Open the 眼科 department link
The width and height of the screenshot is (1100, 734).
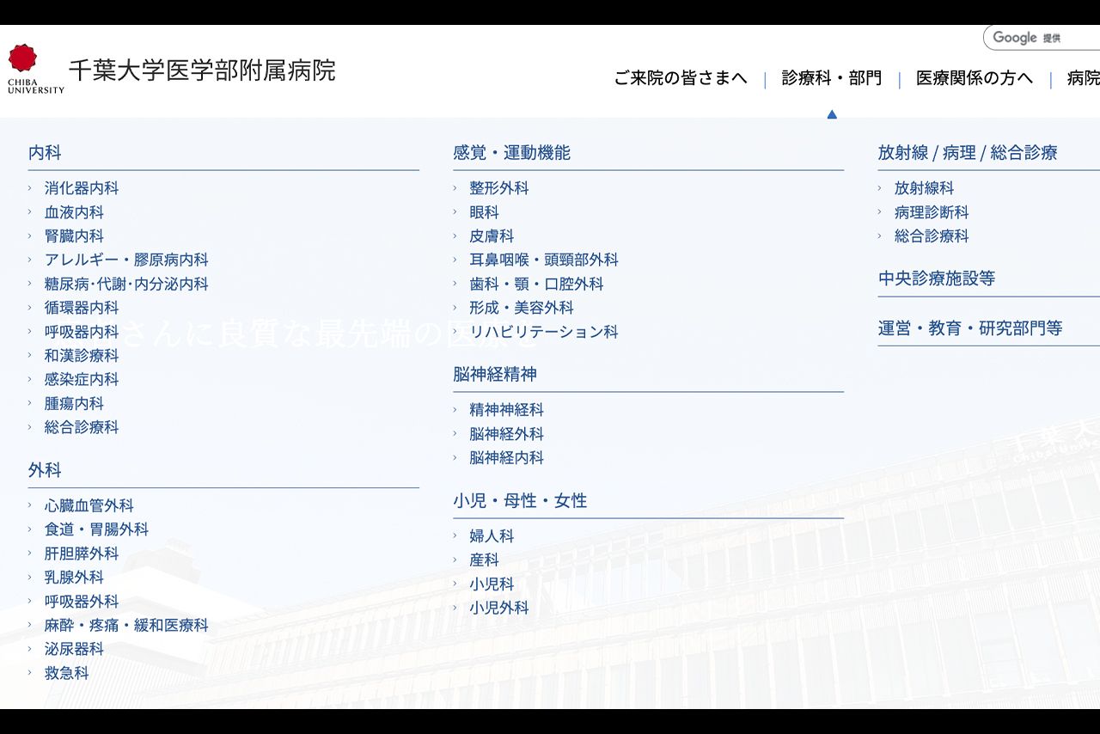coord(484,212)
